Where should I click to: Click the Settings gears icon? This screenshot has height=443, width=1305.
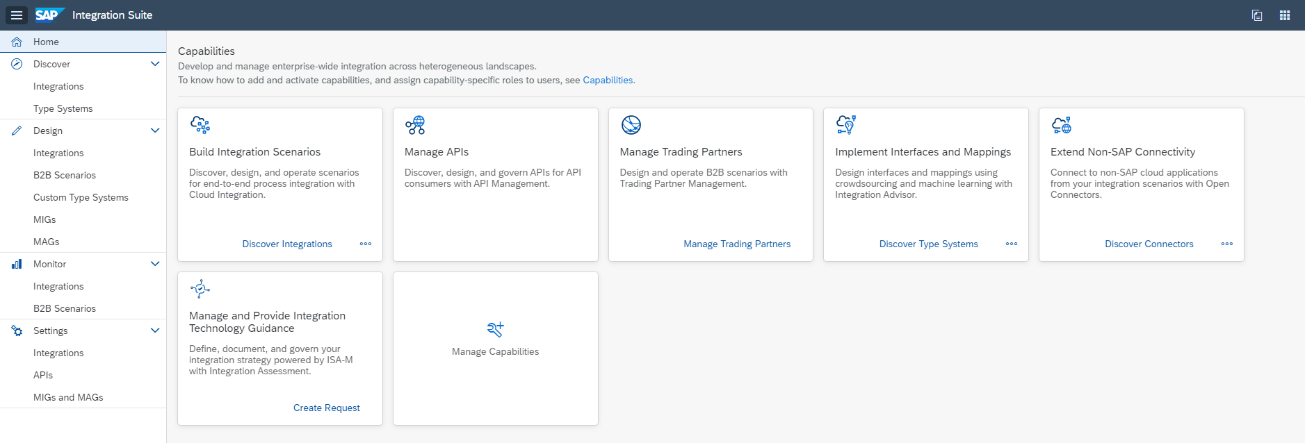17,331
